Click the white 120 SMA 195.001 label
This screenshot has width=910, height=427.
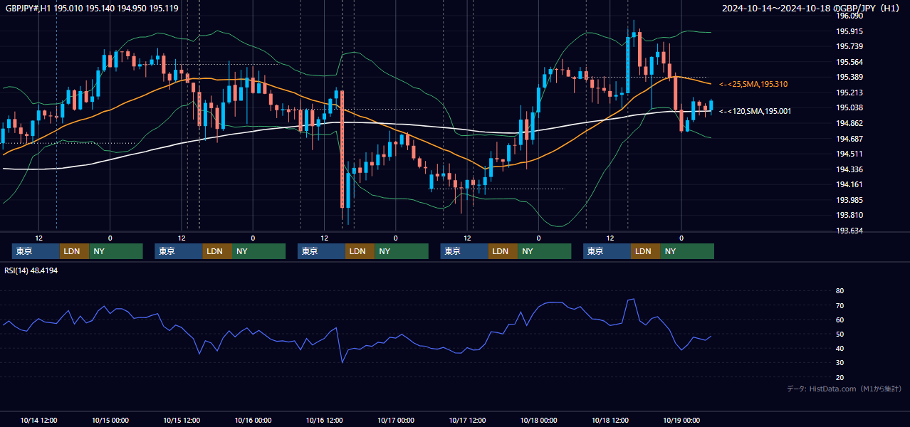(755, 111)
